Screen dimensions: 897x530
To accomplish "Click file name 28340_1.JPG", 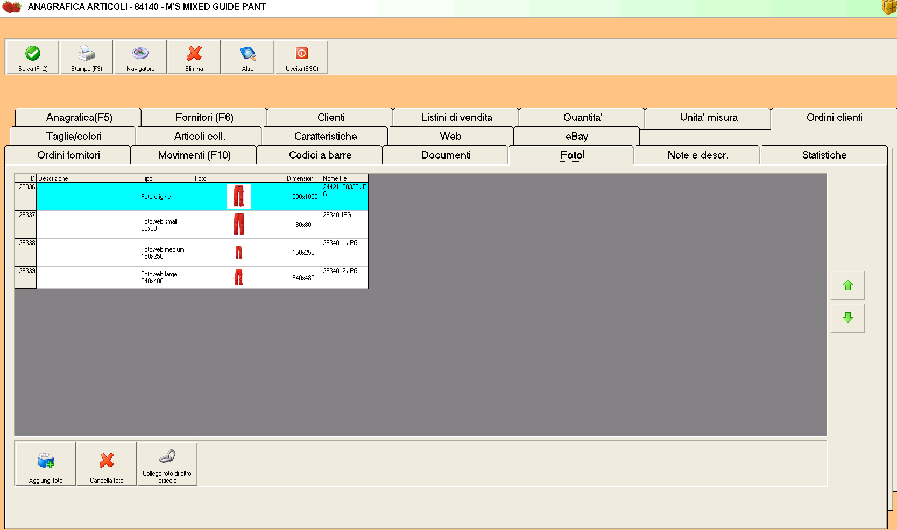I will 340,242.
